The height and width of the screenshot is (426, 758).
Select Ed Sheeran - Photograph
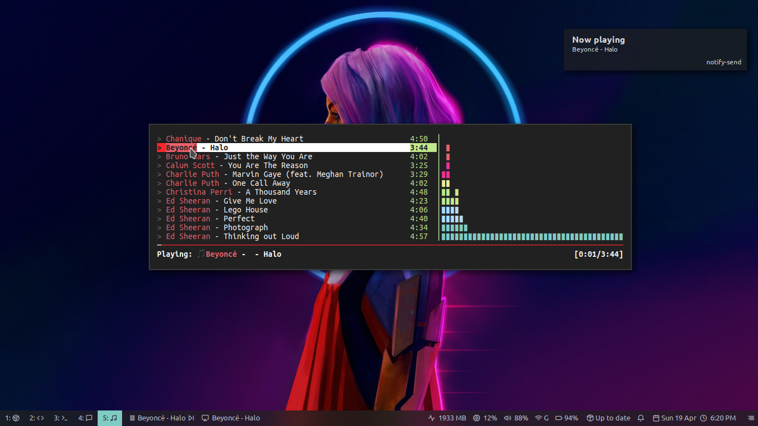[297, 227]
